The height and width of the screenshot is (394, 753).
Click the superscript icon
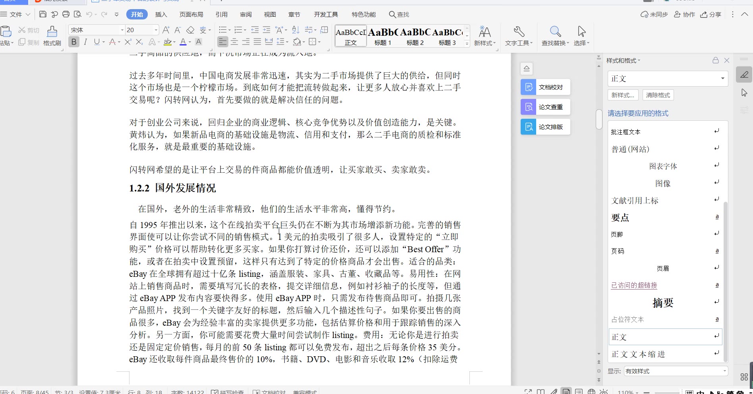127,42
